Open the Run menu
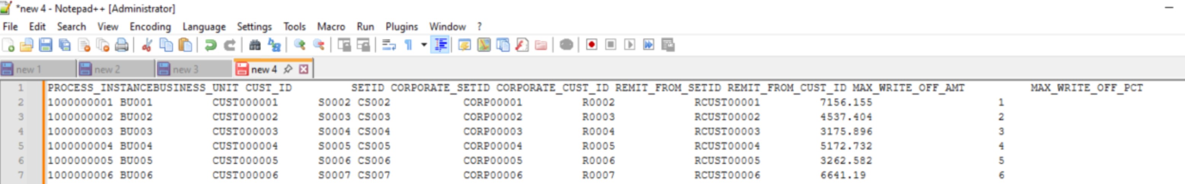Viewport: 1185px width, 184px height. 365,27
